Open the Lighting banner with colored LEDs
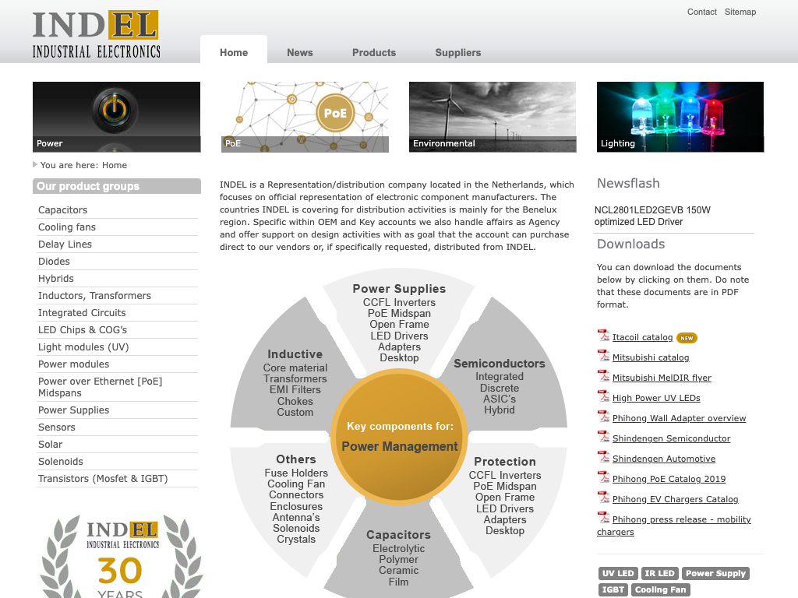This screenshot has height=598, width=798. 680,116
